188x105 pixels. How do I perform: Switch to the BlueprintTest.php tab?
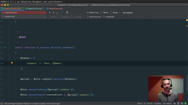point(35,9)
